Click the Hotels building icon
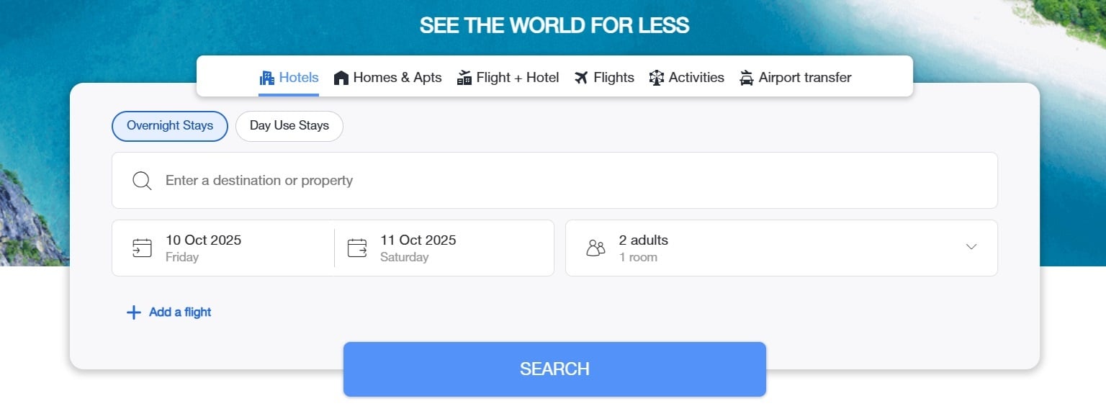This screenshot has height=419, width=1106. [x=267, y=78]
